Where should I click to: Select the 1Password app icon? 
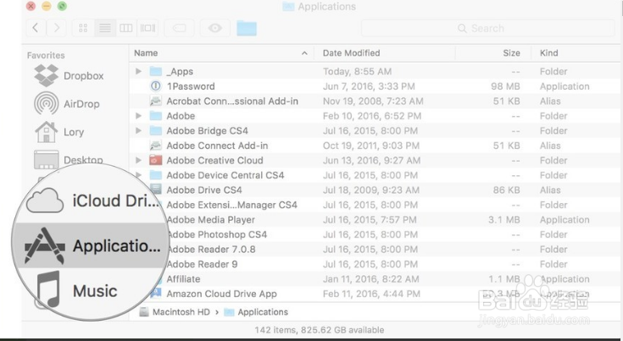[x=155, y=86]
